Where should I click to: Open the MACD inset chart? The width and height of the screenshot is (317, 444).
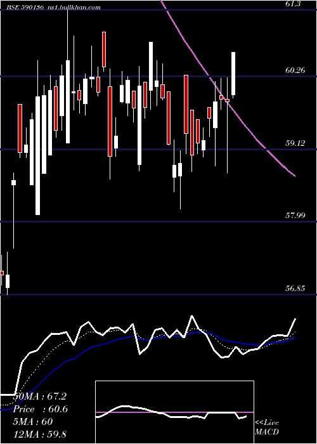(174, 412)
